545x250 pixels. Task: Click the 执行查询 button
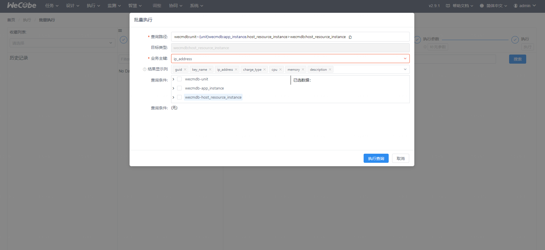click(376, 158)
